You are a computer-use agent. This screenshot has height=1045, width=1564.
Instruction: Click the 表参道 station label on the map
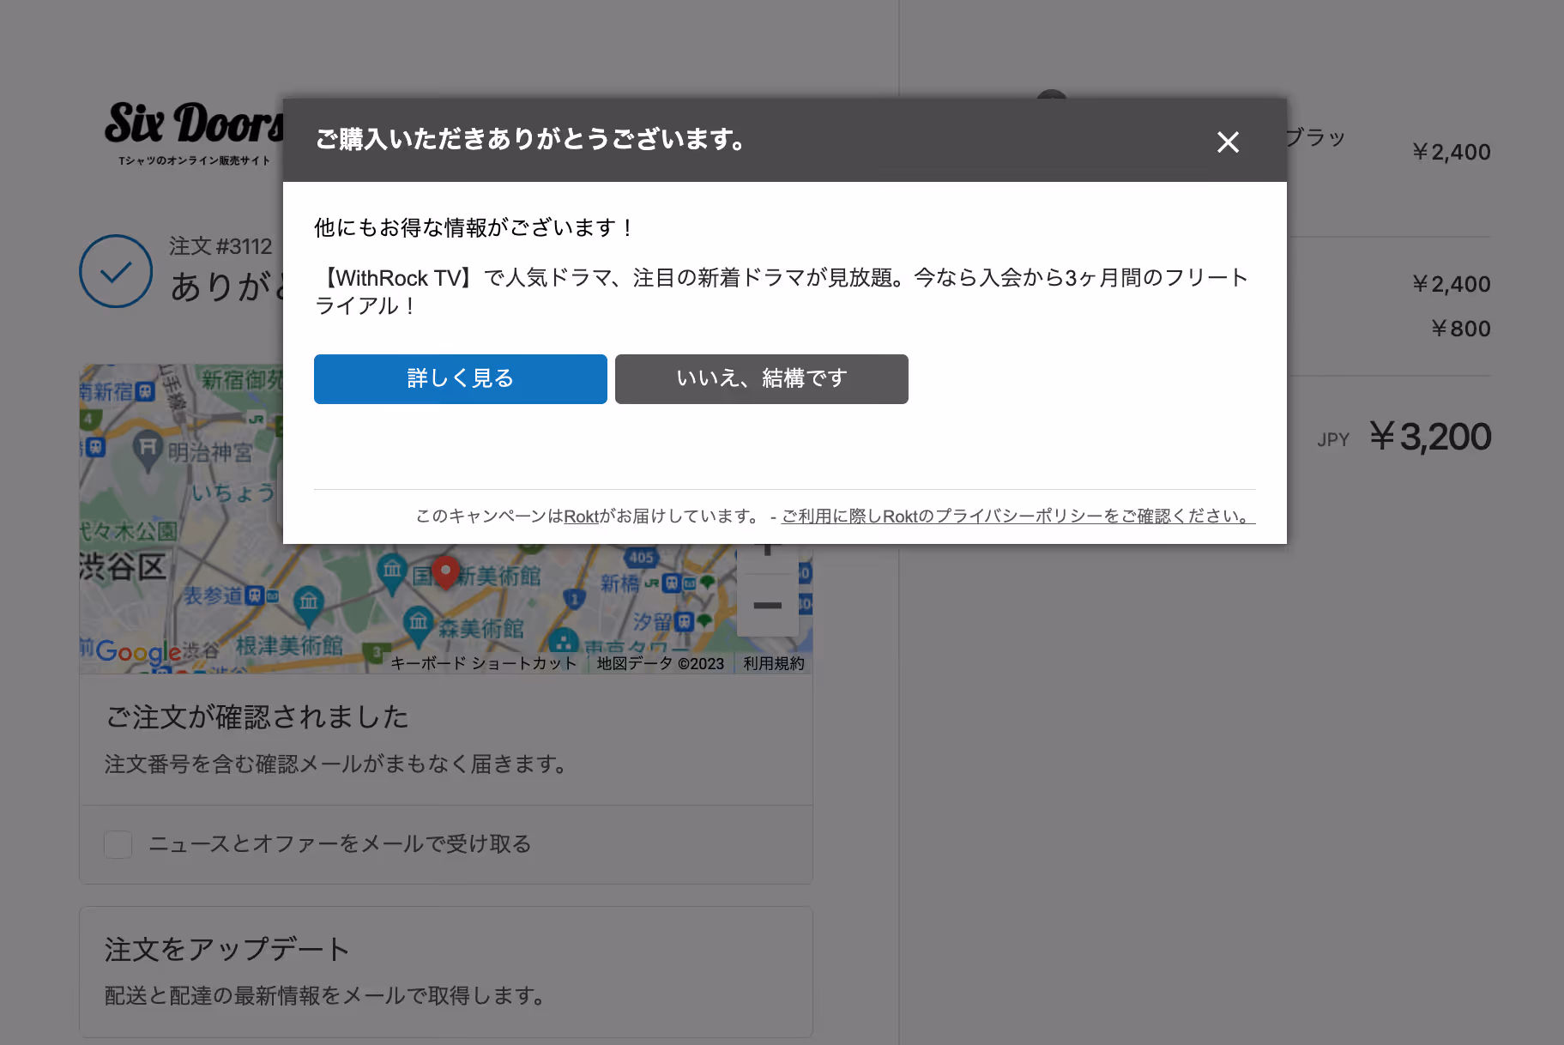[x=214, y=595]
